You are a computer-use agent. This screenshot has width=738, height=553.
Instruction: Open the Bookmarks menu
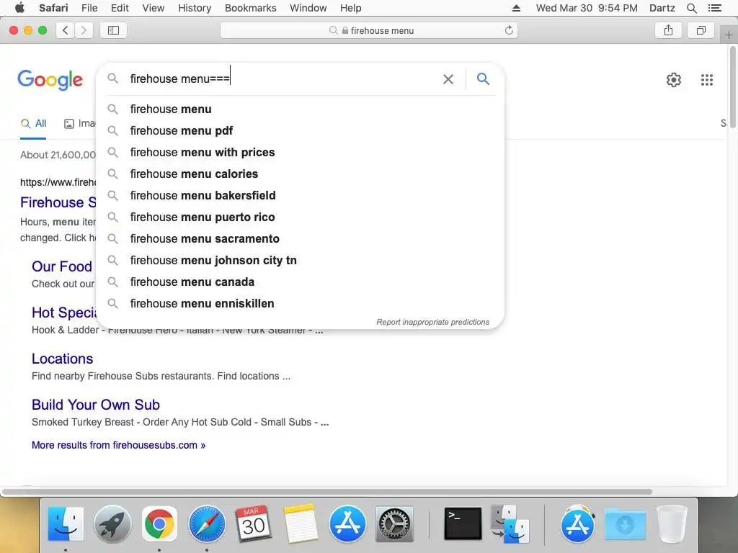250,8
